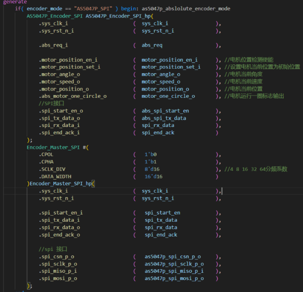The width and height of the screenshot is (303, 292).
Task: Click the comment //4 8 16 32 64分频系数
Action: click(256, 169)
